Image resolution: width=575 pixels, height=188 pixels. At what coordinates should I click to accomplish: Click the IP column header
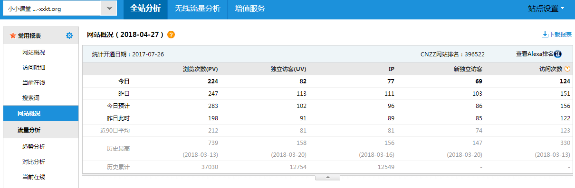coord(391,69)
